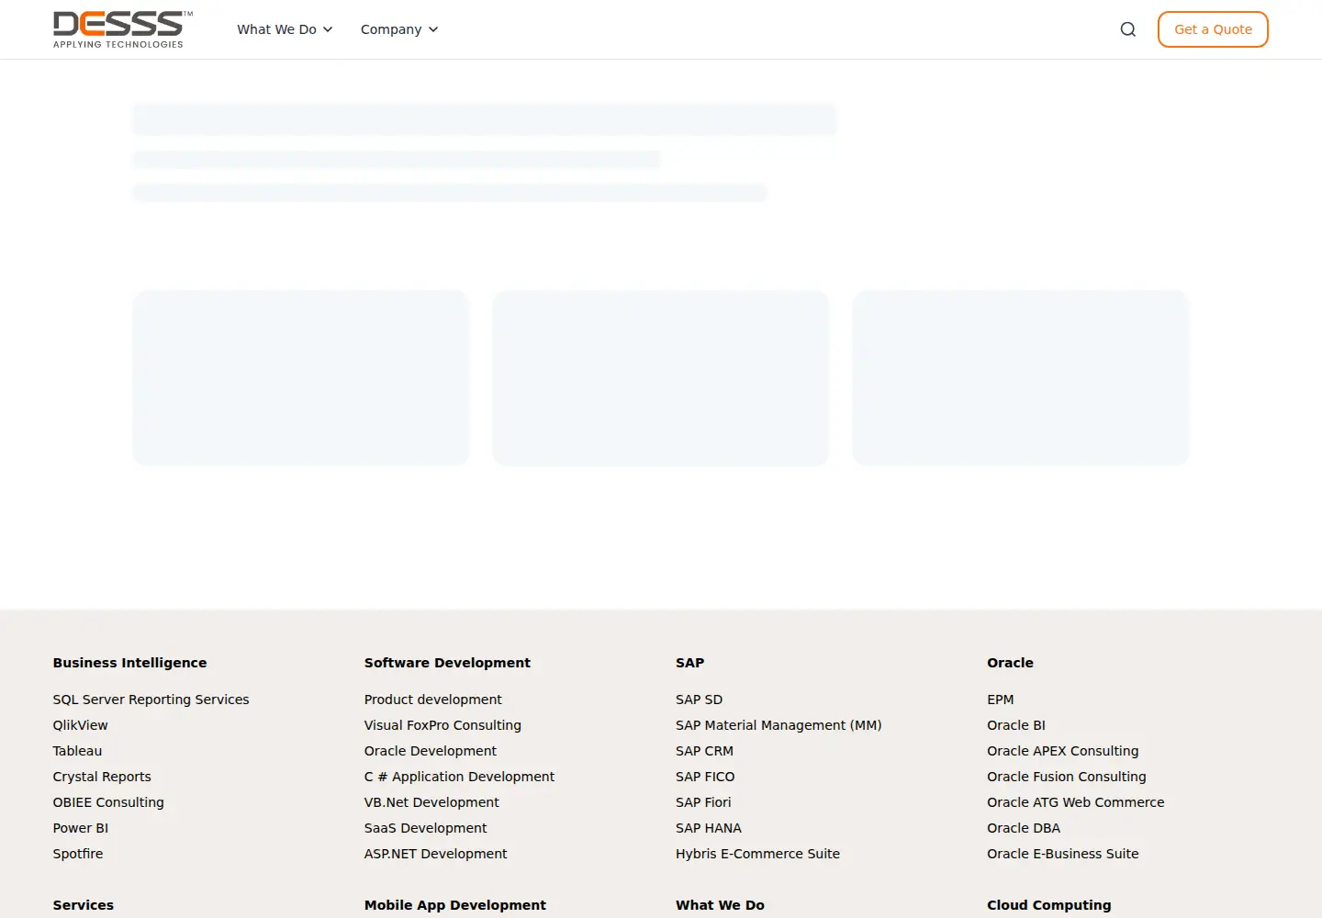Screen dimensions: 1322x918
Task: Open Oracle APEX Consulting link
Action: click(1063, 751)
